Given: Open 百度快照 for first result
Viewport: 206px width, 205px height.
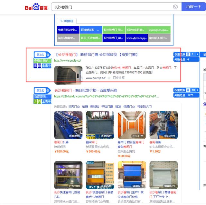Looking at the screenshot, I should click(x=119, y=78).
